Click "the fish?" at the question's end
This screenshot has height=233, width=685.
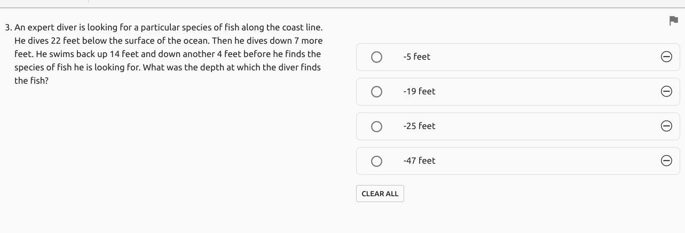[32, 81]
